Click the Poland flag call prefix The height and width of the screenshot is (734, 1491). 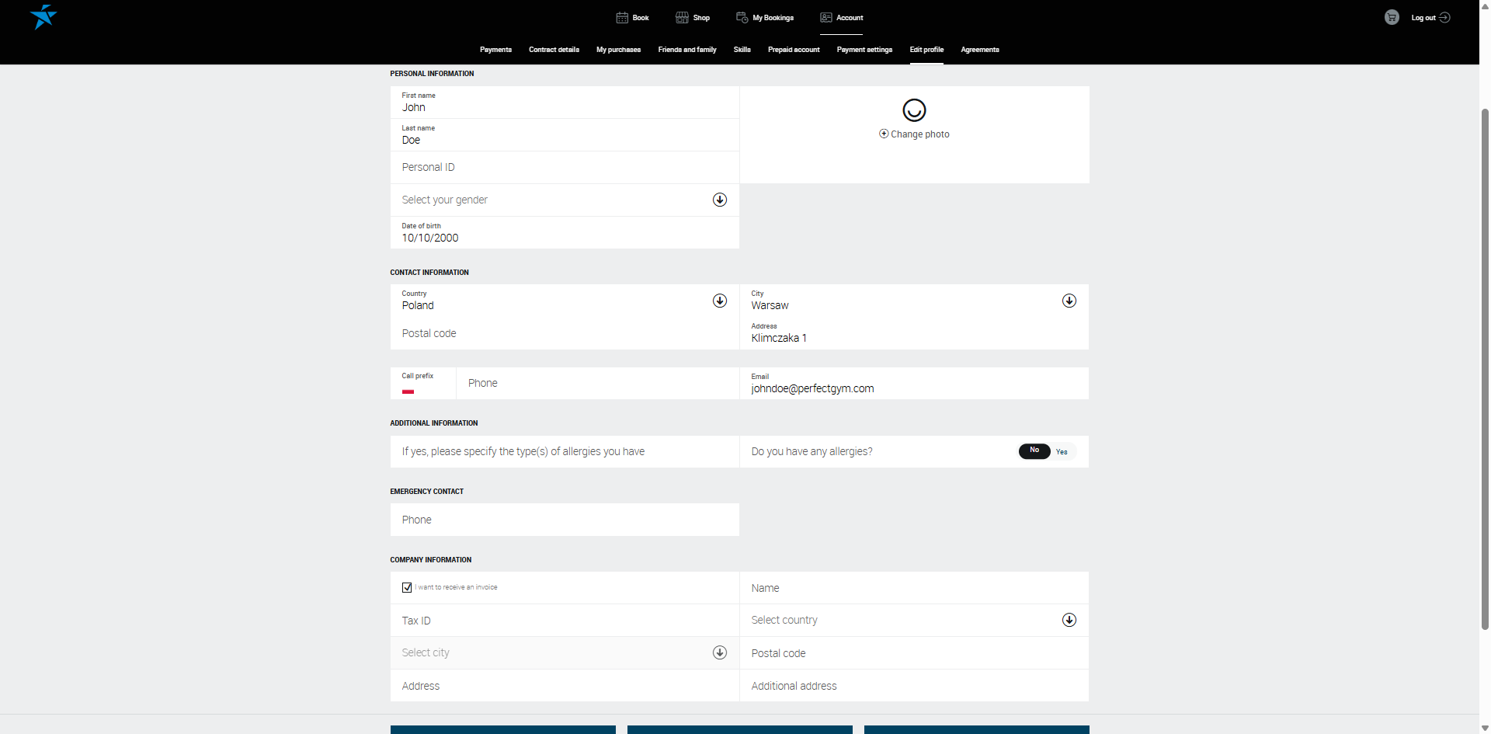408,391
